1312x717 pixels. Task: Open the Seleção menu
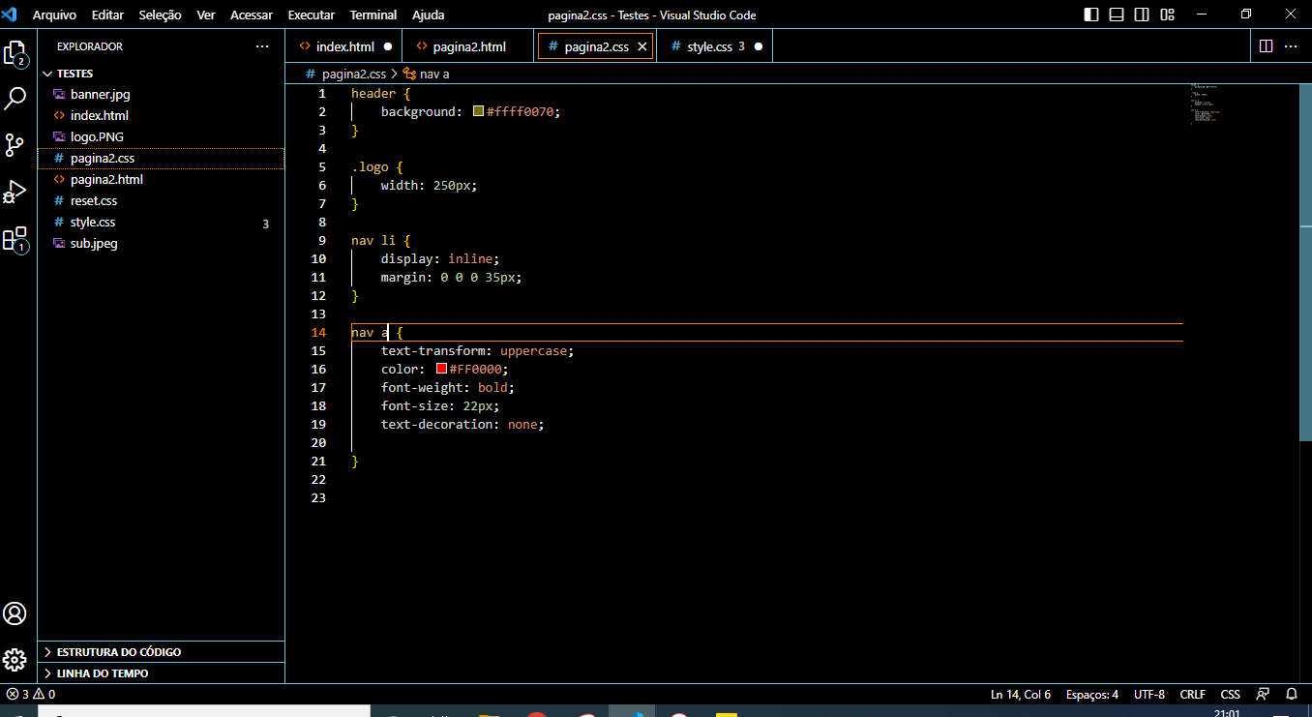click(160, 15)
